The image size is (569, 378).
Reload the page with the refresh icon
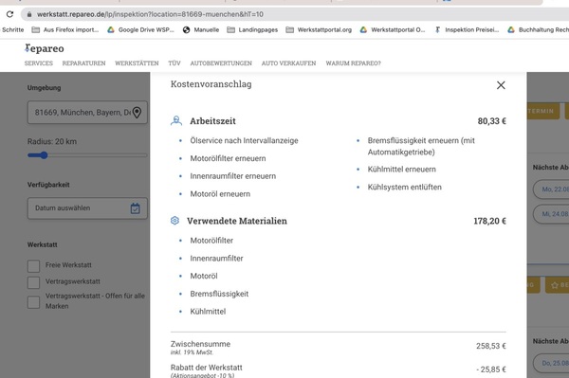click(9, 14)
